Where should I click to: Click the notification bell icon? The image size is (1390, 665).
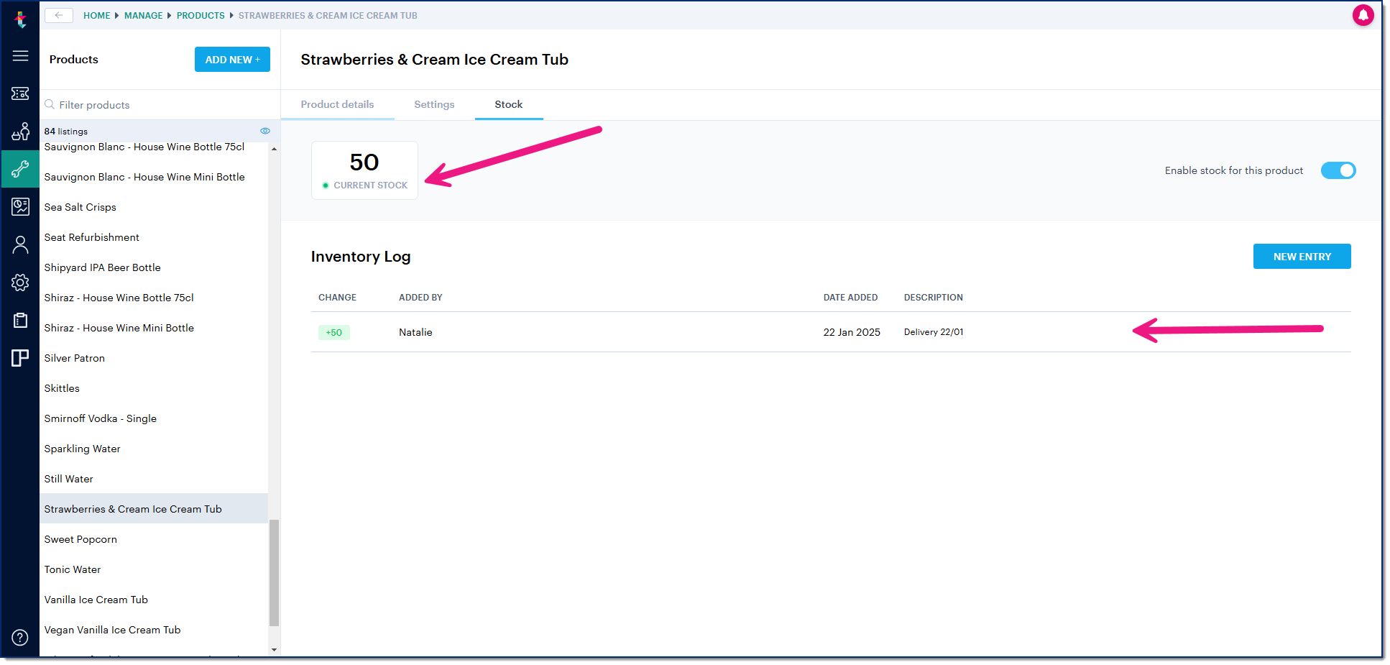(x=1363, y=14)
